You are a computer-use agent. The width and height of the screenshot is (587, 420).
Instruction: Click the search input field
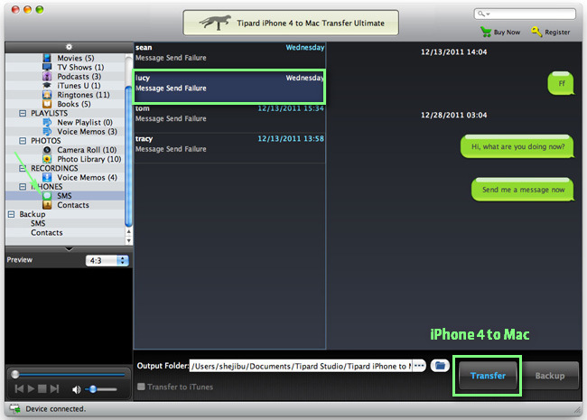pos(525,14)
